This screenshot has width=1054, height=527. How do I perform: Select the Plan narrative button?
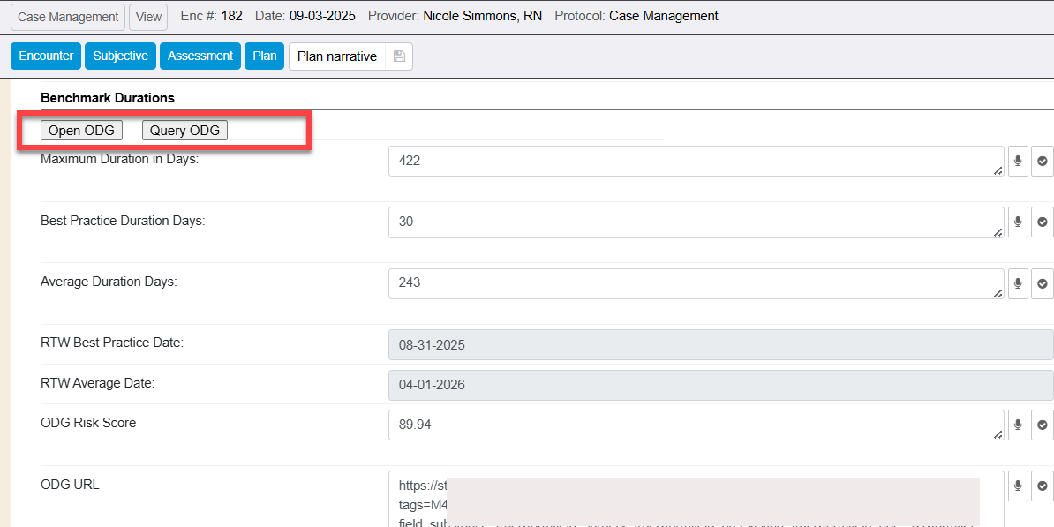pyautogui.click(x=336, y=56)
